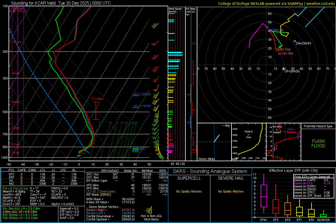The height and width of the screenshot is (223, 336).
Task: Click the 7.1 C/km lapse rate label
Action: (x=97, y=99)
